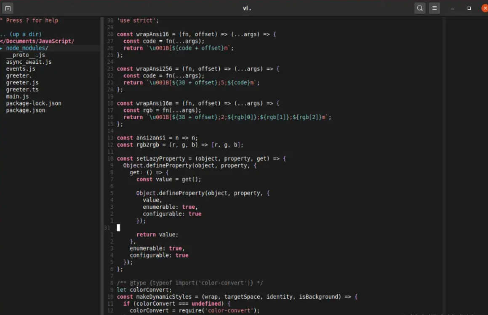Viewport: 488px width, 315px height.
Task: Click the @type typeof import comment line
Action: [x=190, y=283]
